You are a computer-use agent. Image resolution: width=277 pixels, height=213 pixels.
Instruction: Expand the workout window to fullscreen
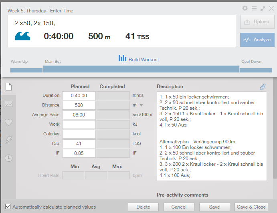pyautogui.click(x=263, y=8)
